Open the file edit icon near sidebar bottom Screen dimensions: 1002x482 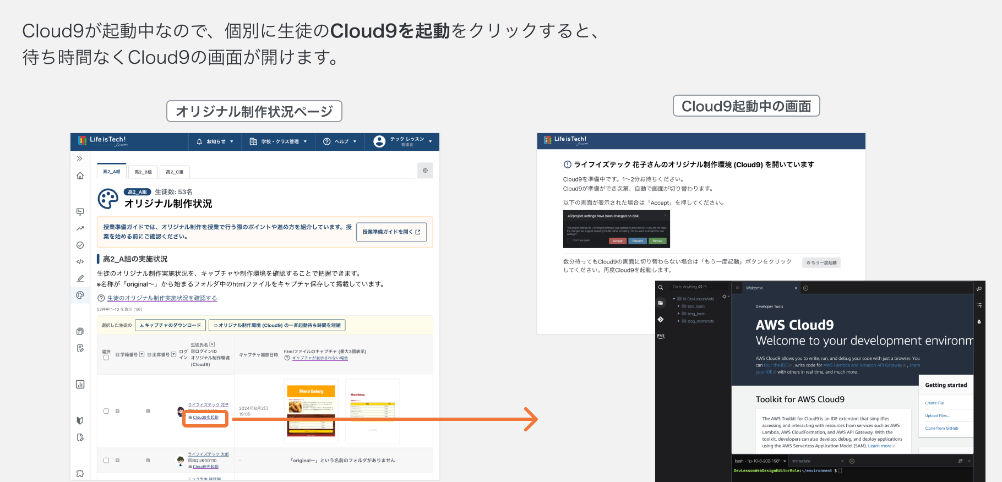[80, 437]
